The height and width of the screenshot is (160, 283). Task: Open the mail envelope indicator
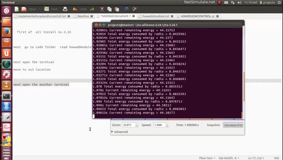tap(226, 3)
